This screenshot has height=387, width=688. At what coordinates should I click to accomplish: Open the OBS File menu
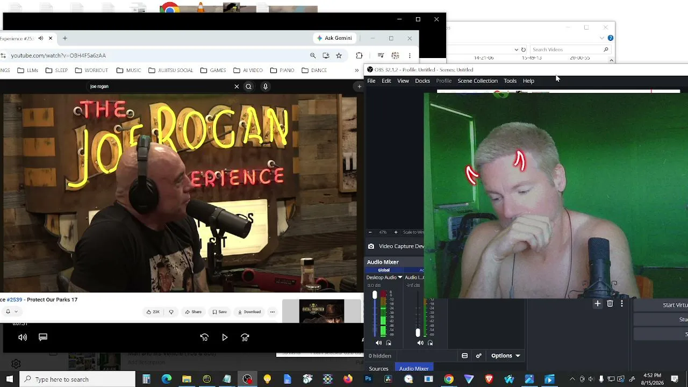[371, 81]
